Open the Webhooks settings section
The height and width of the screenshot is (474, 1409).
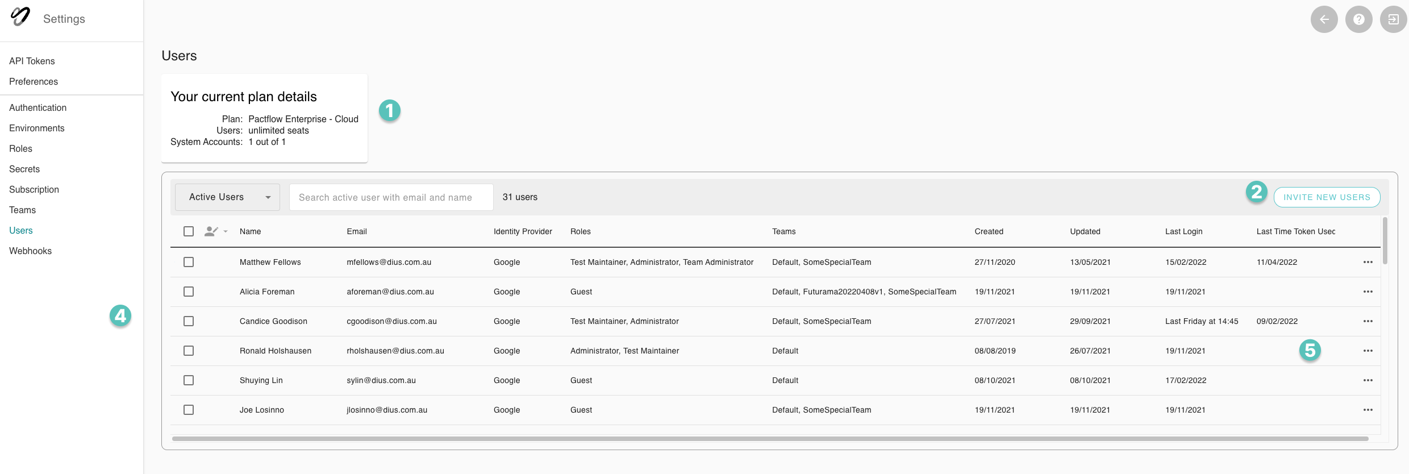point(31,251)
